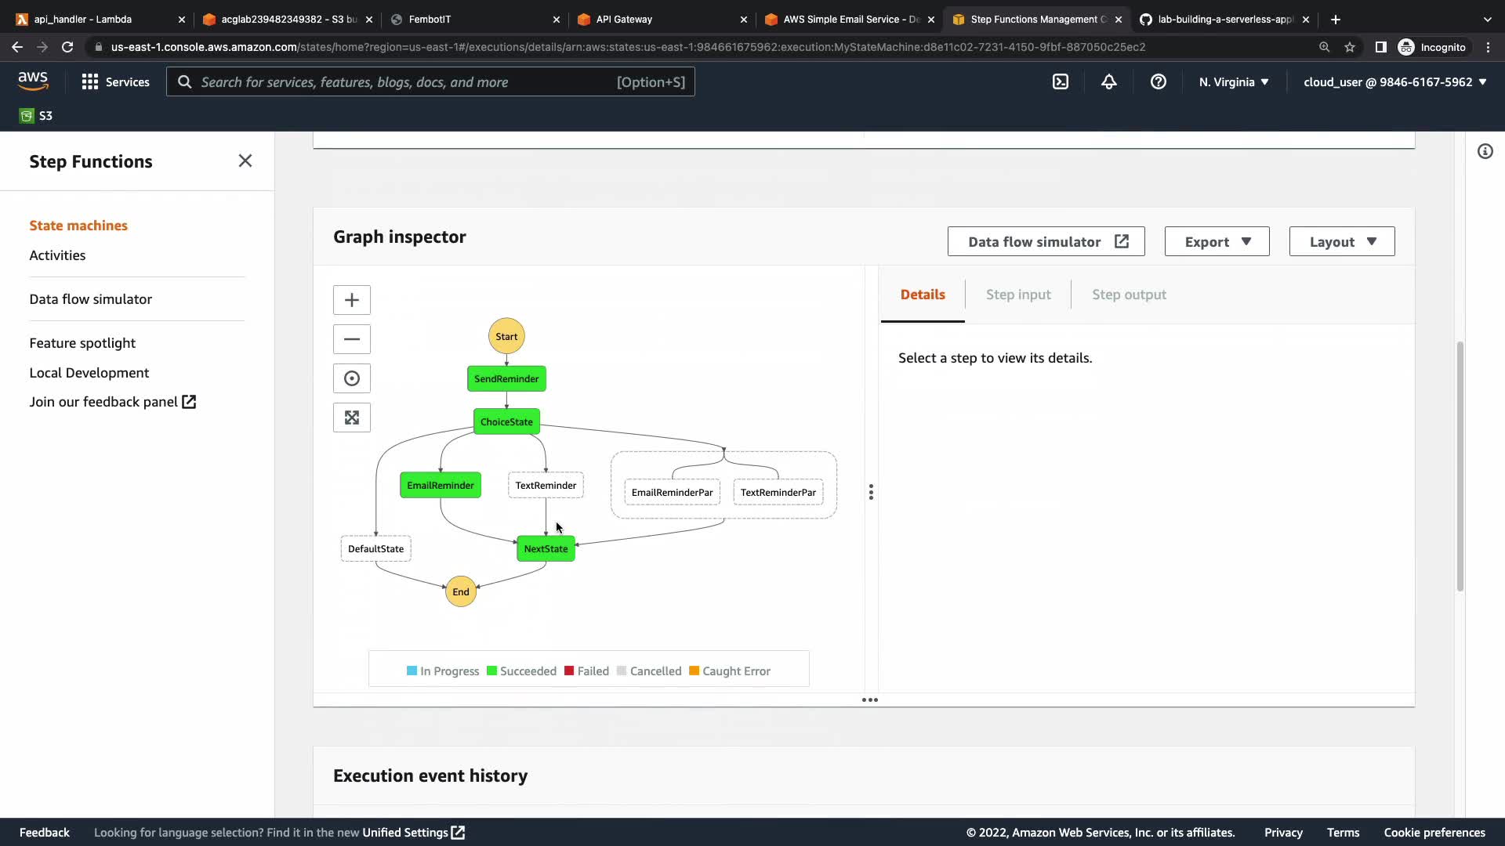Open the Export dropdown
1505x846 pixels.
tap(1217, 241)
